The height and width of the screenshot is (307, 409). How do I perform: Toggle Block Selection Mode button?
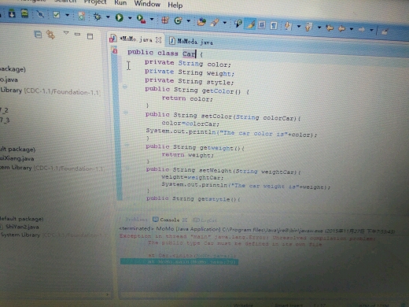point(261,25)
